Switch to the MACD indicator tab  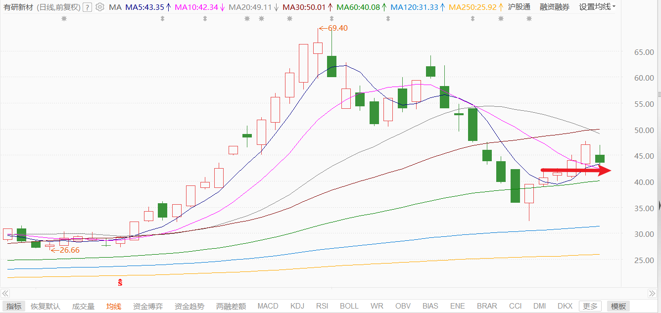(268, 306)
